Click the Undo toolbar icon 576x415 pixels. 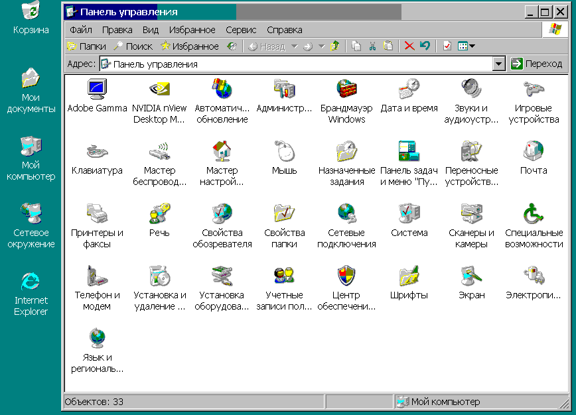point(425,46)
